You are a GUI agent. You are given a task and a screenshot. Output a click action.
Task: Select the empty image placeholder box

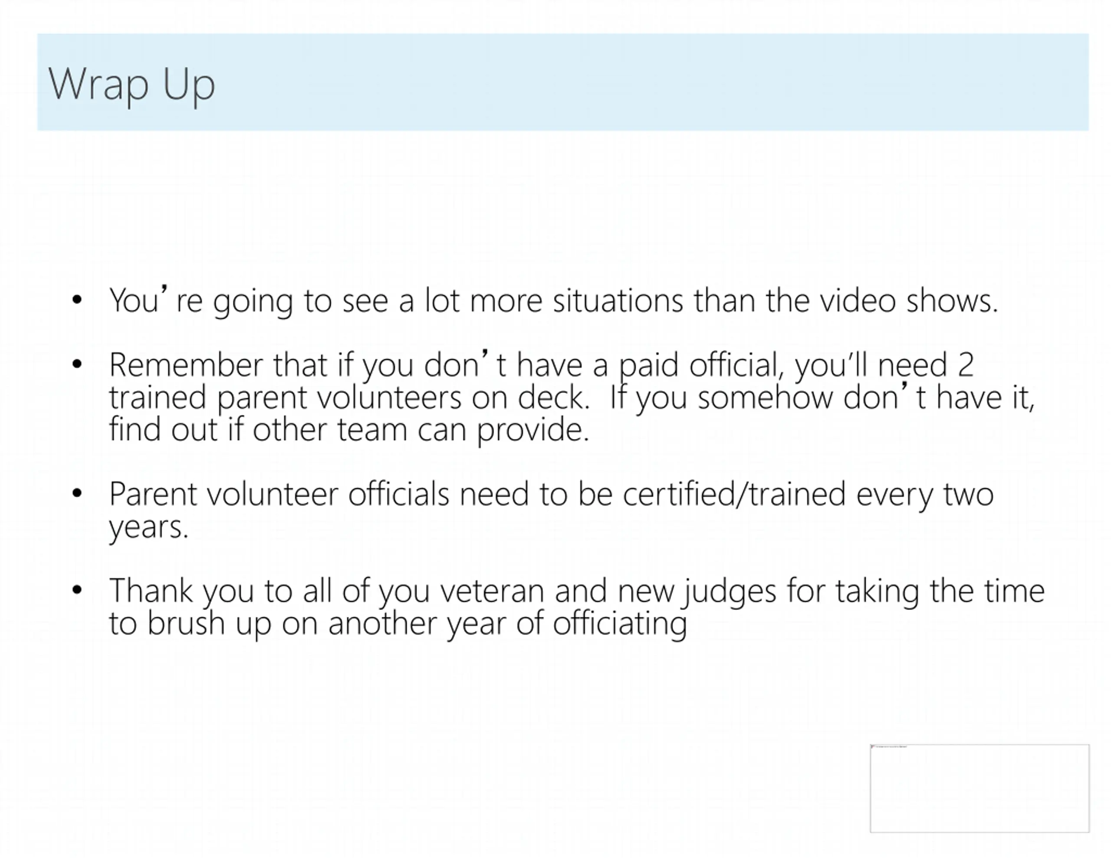coord(980,788)
